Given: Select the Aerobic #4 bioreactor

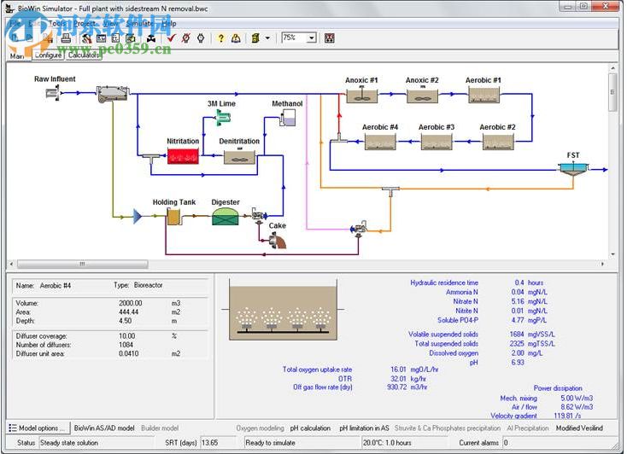Looking at the screenshot, I should pos(379,142).
